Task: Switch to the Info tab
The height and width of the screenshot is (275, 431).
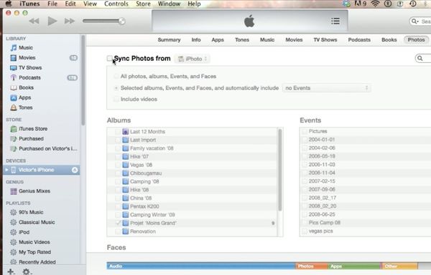Action: pyautogui.click(x=196, y=39)
